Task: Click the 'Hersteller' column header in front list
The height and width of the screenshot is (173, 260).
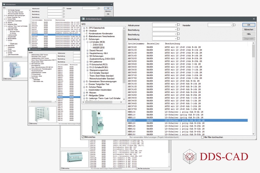Action: click(x=153, y=44)
